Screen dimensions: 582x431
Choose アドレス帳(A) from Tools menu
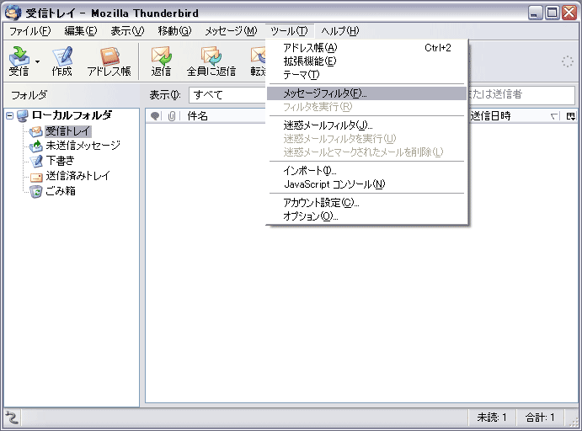tap(366, 47)
